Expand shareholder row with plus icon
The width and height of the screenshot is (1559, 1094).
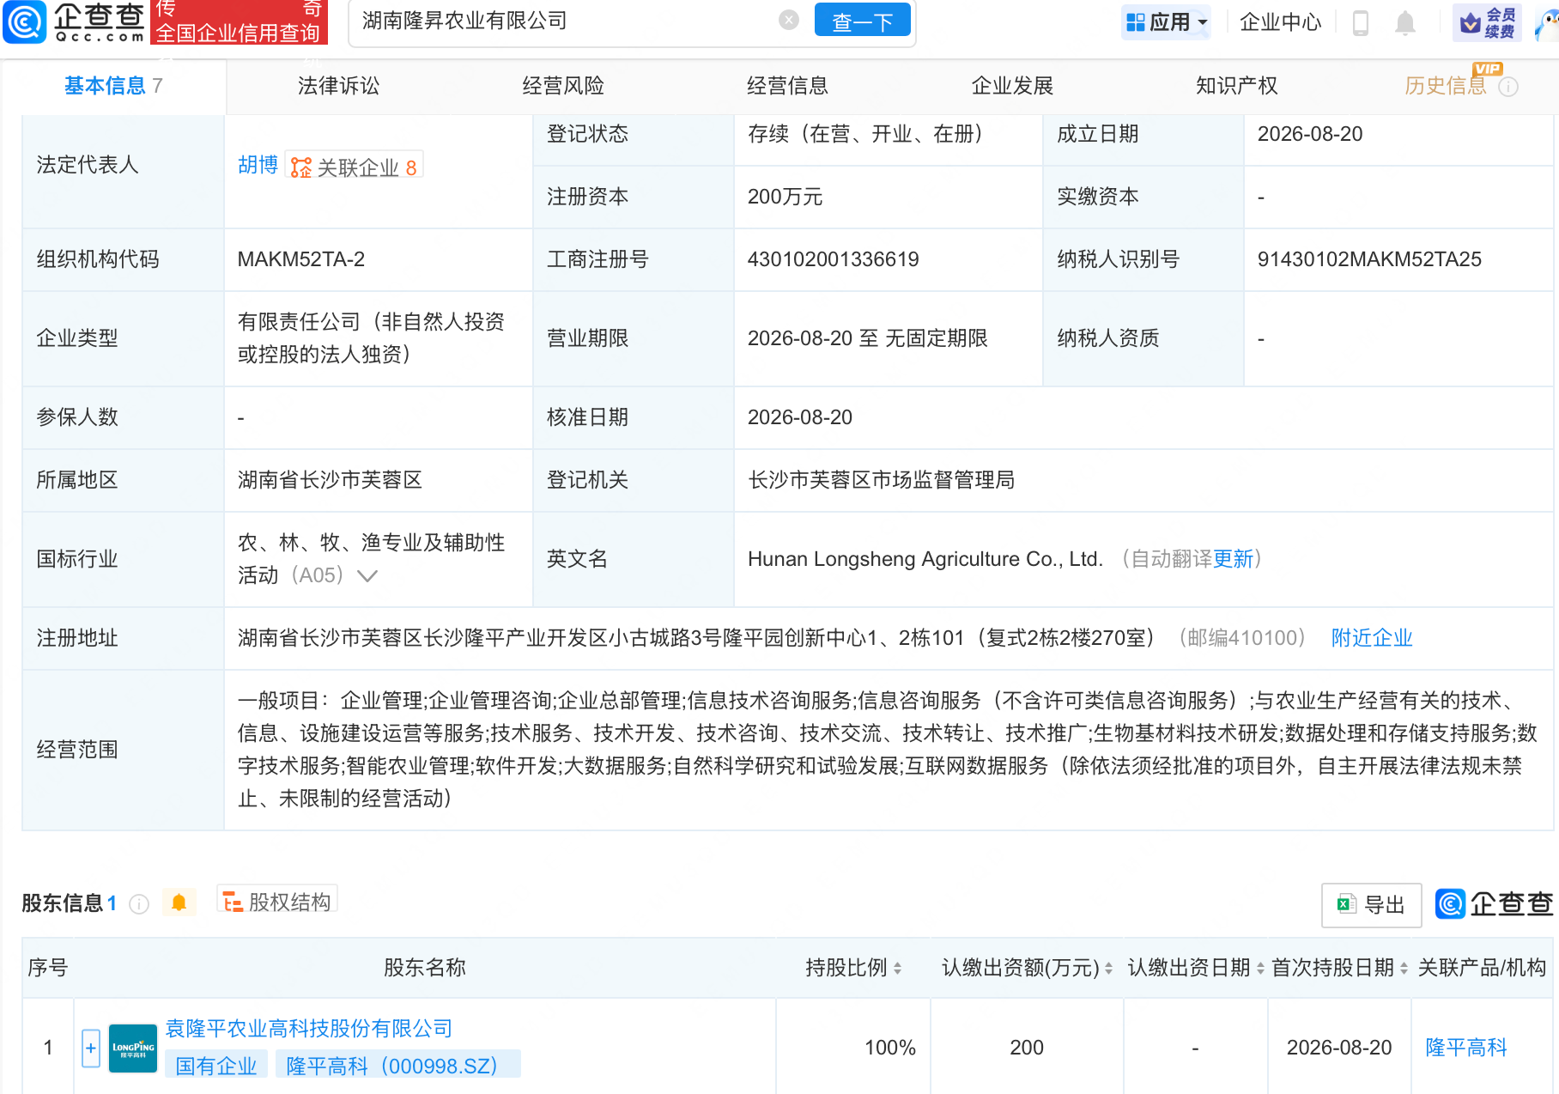point(91,1048)
